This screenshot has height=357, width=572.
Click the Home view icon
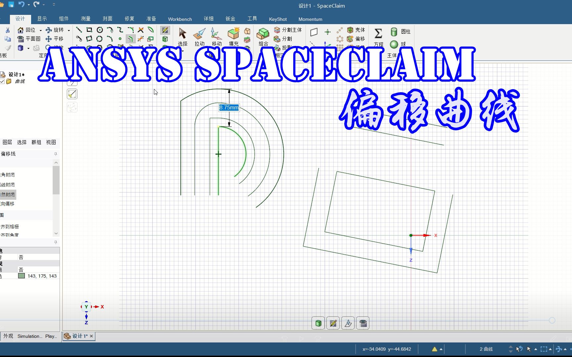click(x=21, y=30)
